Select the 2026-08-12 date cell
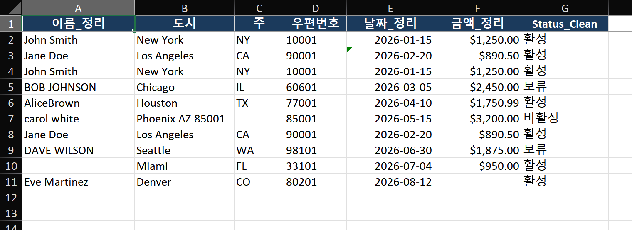Screen dimensions: 632x230 point(390,181)
